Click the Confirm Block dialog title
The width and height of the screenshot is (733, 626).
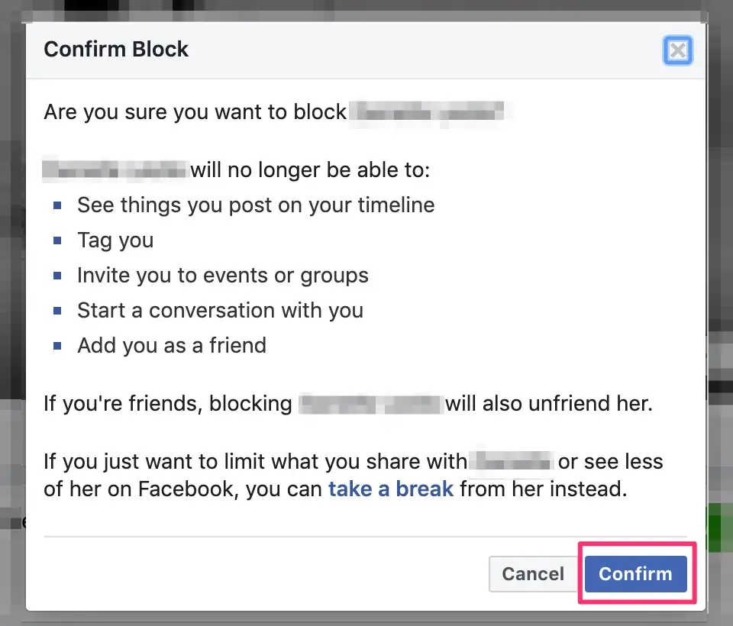click(x=116, y=49)
